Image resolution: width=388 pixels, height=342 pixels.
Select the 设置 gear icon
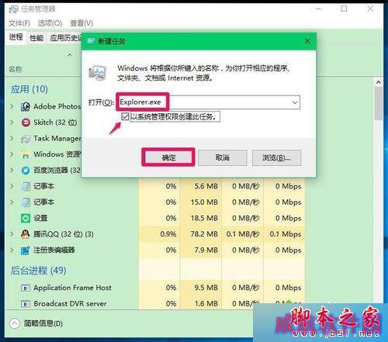click(26, 218)
